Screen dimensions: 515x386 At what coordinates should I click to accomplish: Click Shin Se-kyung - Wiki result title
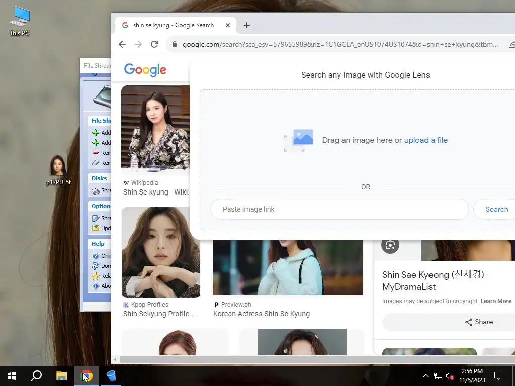156,192
